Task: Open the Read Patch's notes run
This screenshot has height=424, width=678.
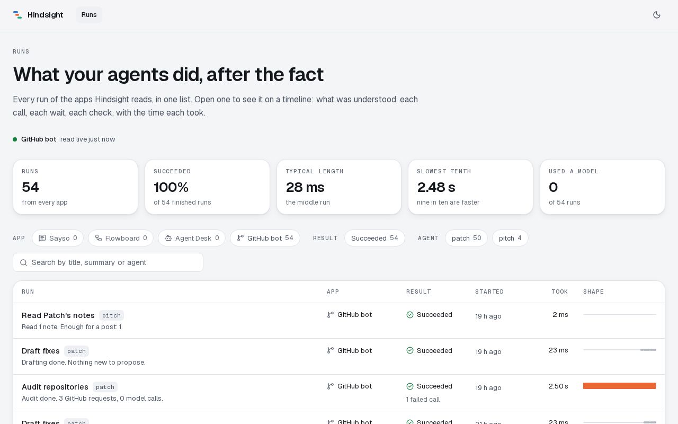Action: click(339, 321)
